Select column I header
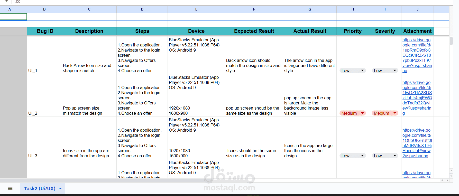This screenshot has width=459, height=196. point(385,9)
